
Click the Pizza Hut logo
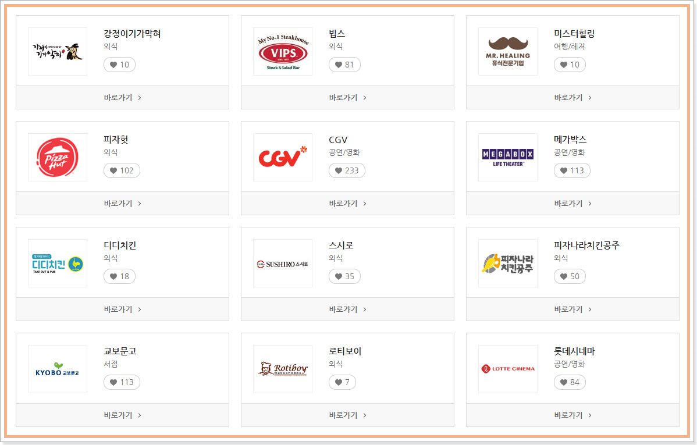(x=58, y=158)
